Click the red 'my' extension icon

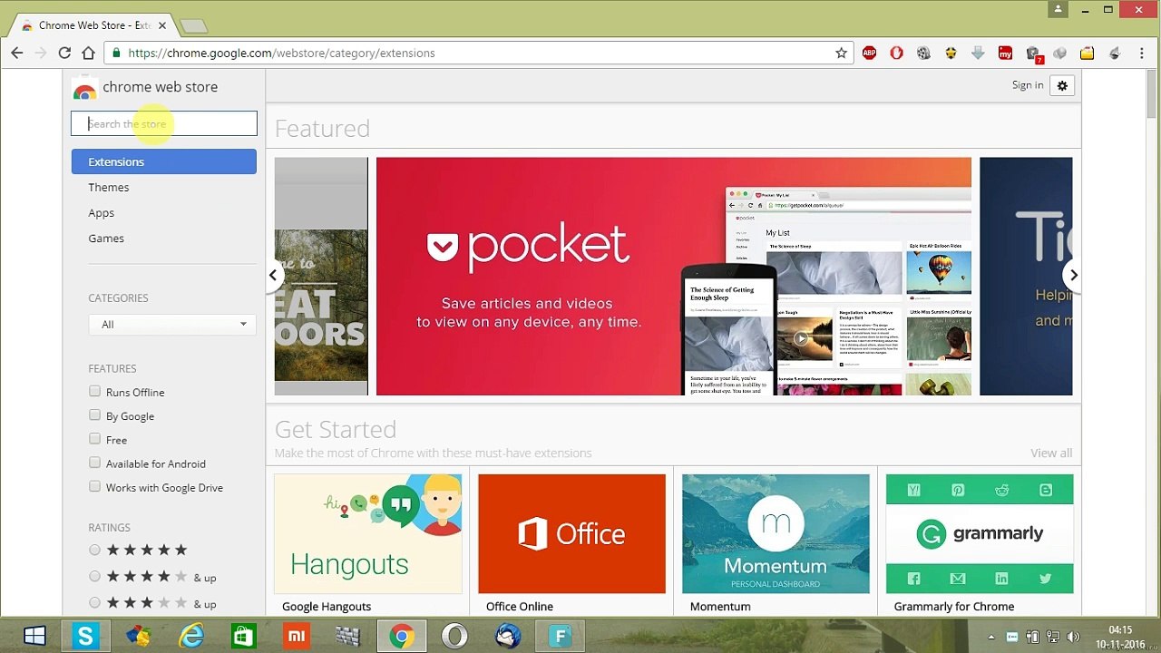[1005, 54]
